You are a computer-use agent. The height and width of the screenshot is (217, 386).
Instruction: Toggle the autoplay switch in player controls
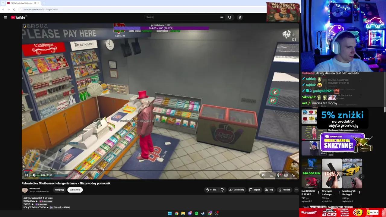263,175
